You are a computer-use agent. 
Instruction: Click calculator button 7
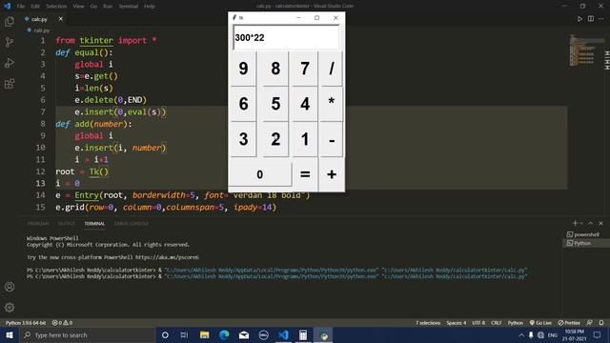305,69
